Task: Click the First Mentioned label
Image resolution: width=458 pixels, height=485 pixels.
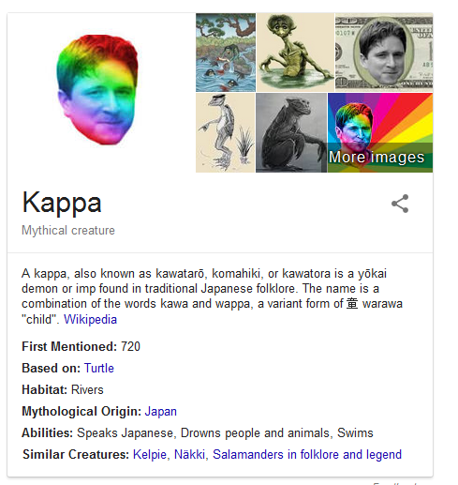Action: tap(69, 346)
